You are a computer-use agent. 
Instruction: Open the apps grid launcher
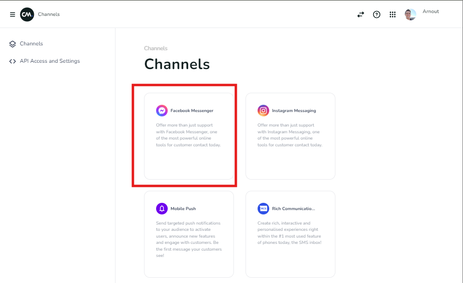[x=392, y=14]
